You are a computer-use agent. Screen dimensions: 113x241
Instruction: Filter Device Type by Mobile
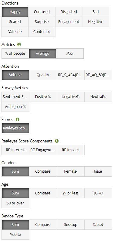point(15,235)
